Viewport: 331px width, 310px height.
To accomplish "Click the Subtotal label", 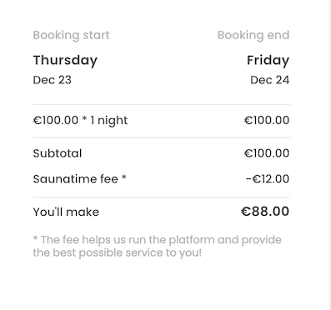I will (x=58, y=153).
